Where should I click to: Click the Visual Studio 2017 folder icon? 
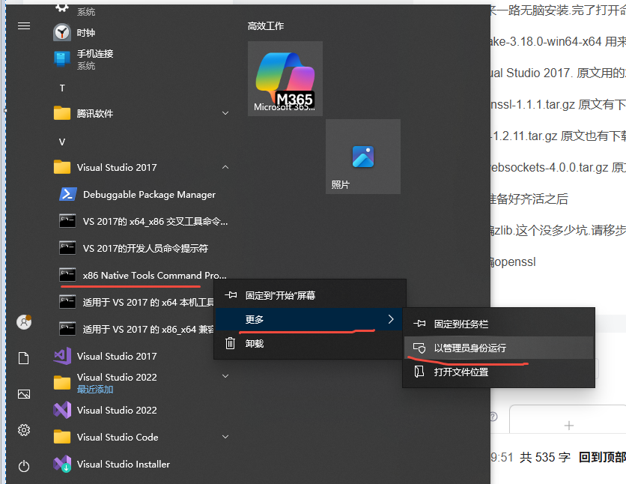click(62, 167)
